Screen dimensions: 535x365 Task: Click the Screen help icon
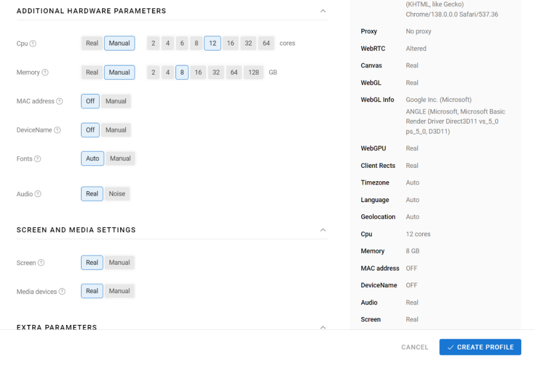(x=41, y=263)
